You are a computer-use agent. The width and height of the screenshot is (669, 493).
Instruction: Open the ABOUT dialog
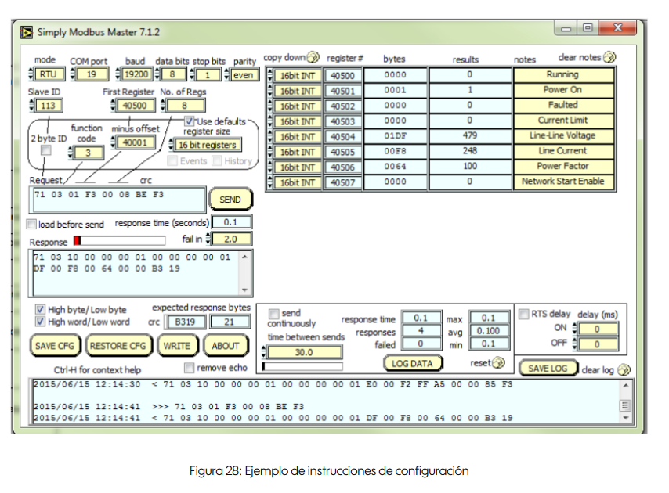coord(226,346)
